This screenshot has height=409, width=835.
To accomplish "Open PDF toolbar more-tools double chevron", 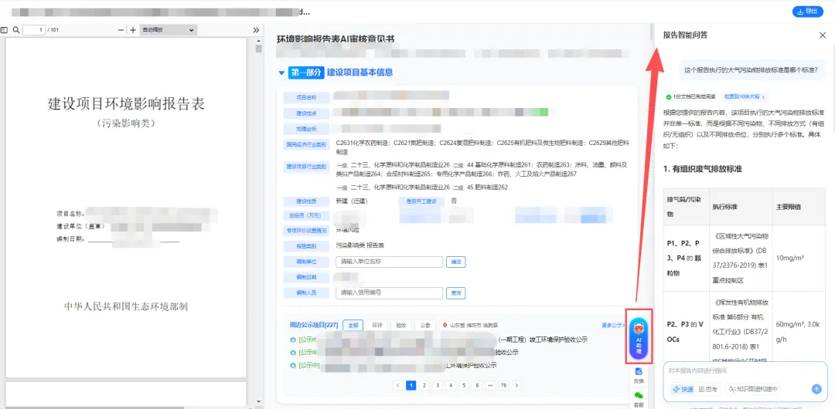I will click(x=256, y=30).
